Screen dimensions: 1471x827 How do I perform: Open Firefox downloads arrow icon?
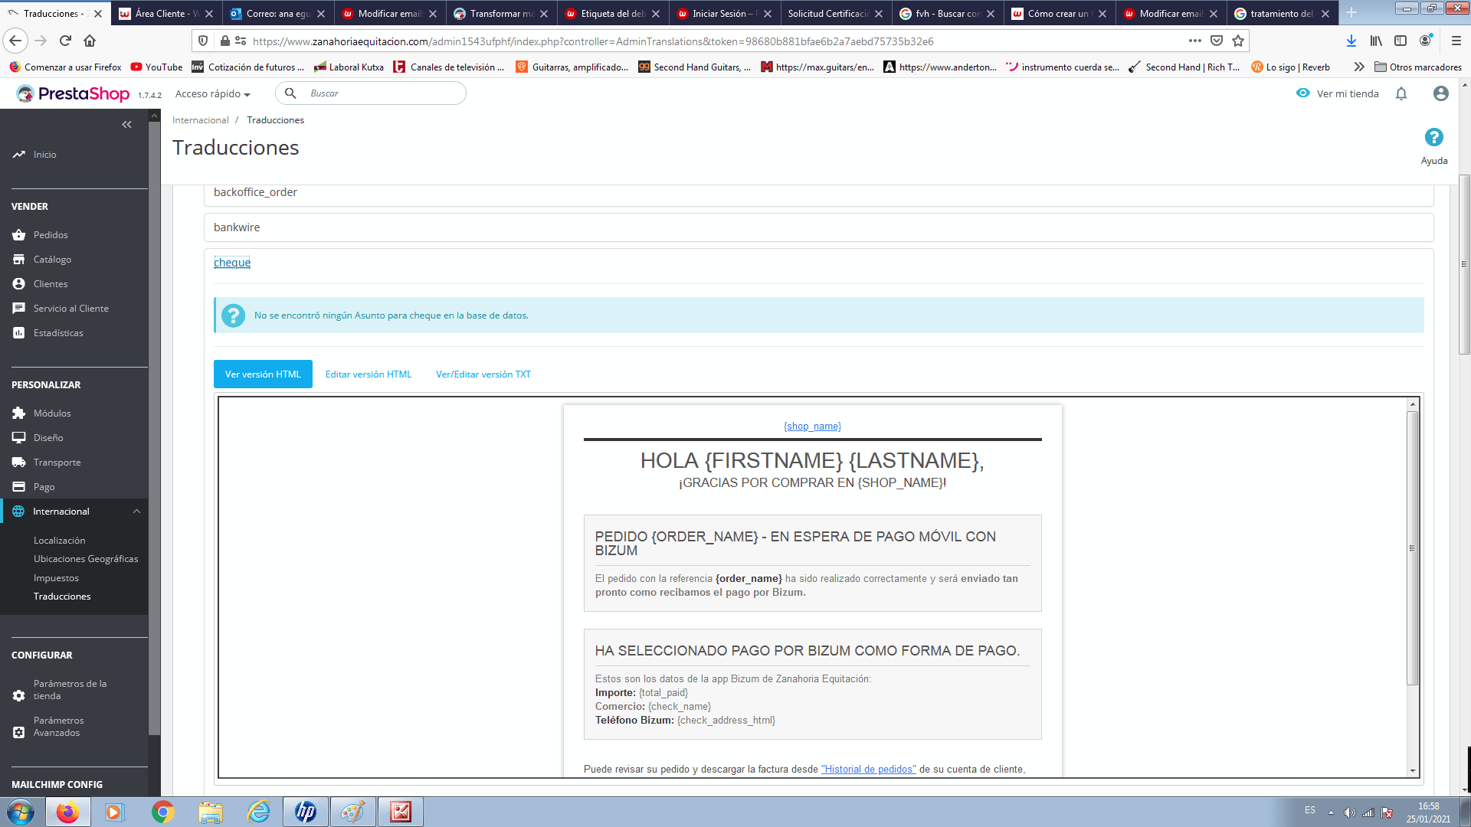(x=1351, y=41)
